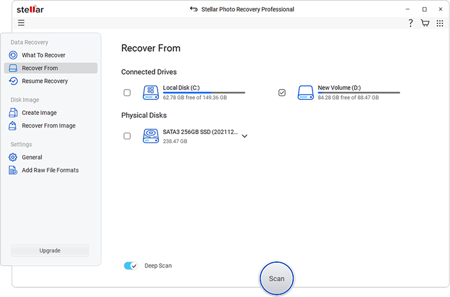
Task: Click the Upgrade button
Action: click(x=50, y=251)
